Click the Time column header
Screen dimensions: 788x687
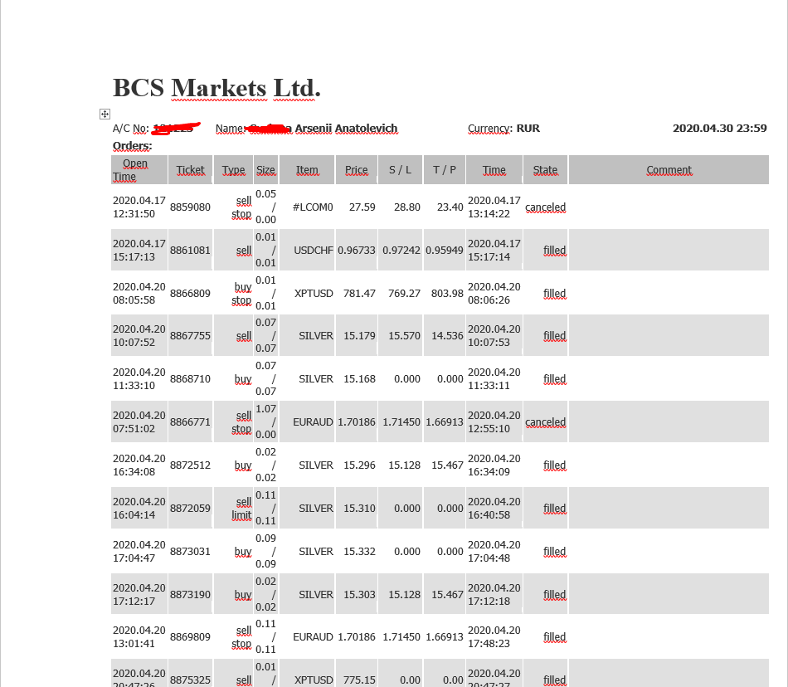click(494, 170)
